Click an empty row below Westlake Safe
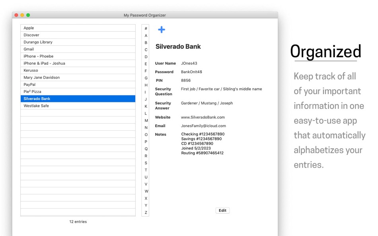Image resolution: width=378 pixels, height=236 pixels. 78,113
